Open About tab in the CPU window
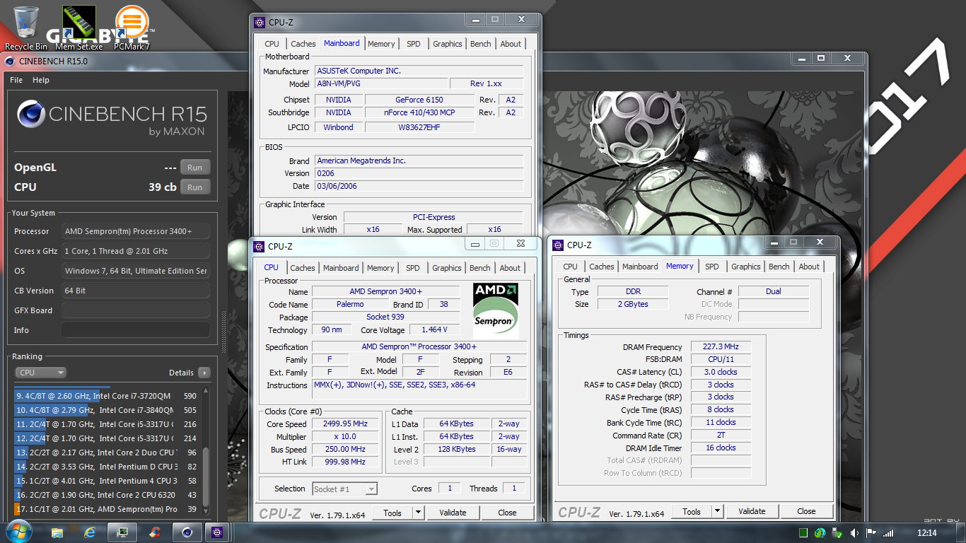This screenshot has width=966, height=543. (510, 268)
